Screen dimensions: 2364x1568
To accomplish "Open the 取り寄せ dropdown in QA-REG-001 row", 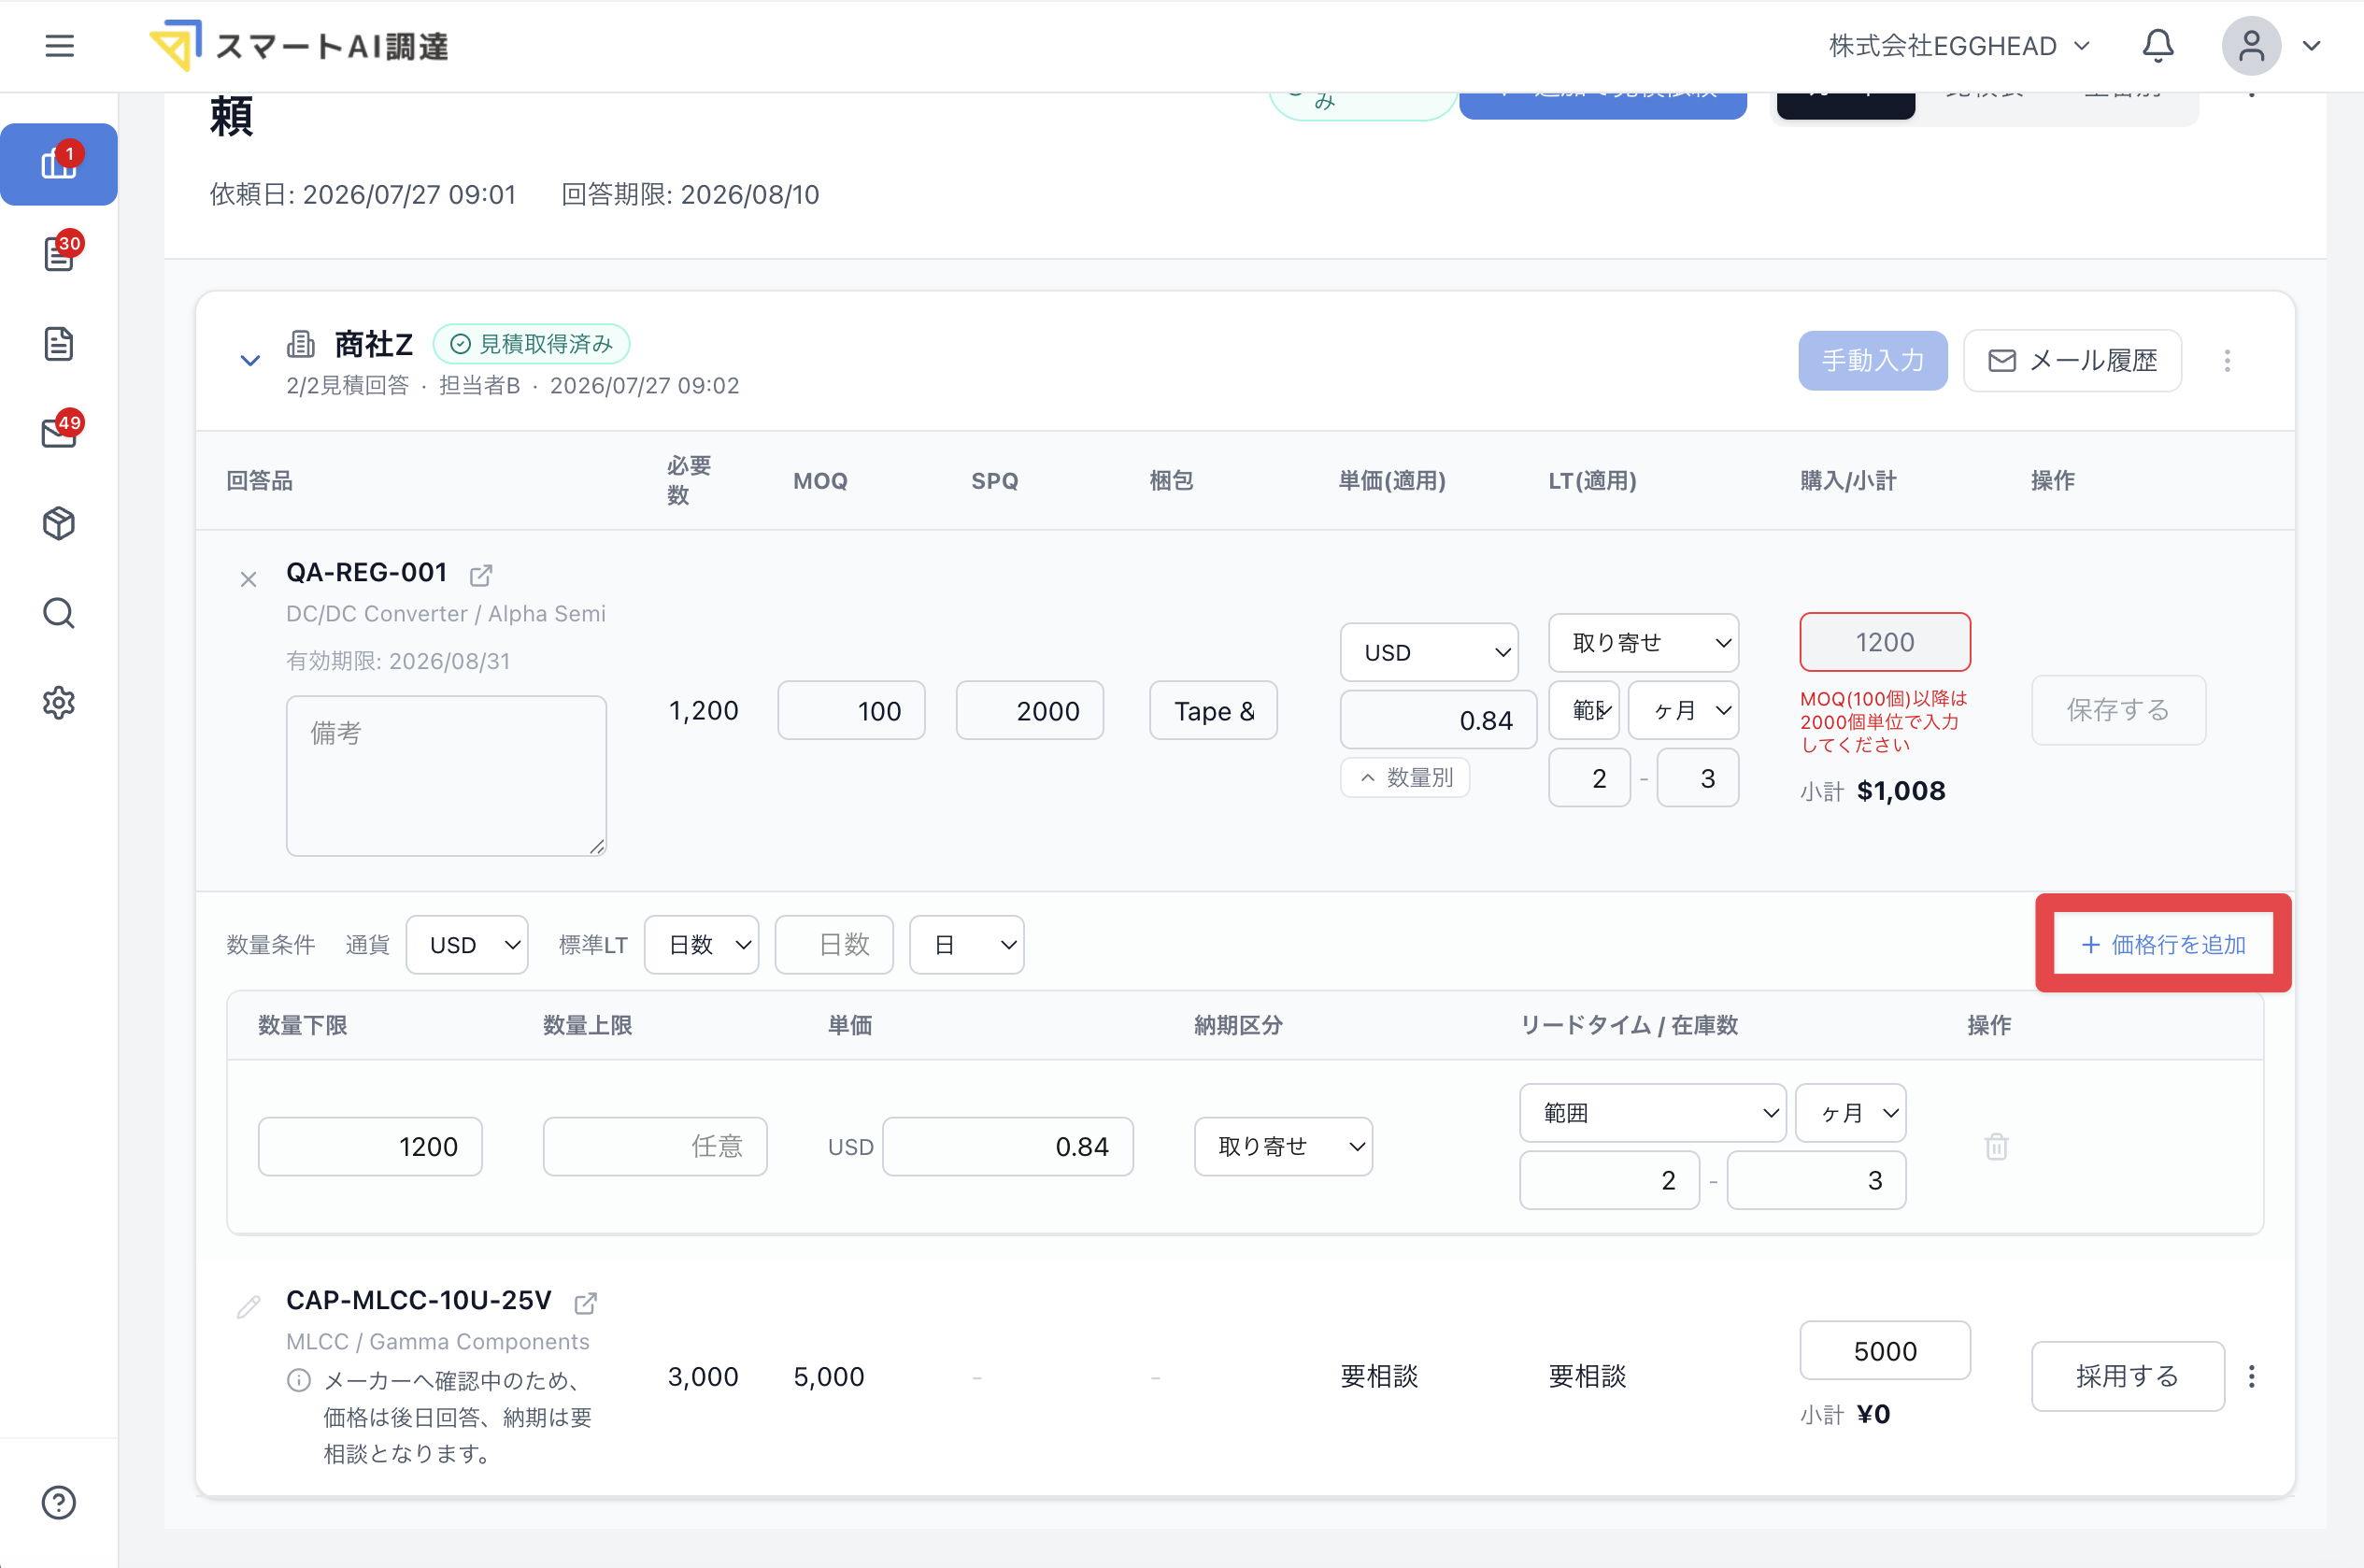I will [1643, 643].
